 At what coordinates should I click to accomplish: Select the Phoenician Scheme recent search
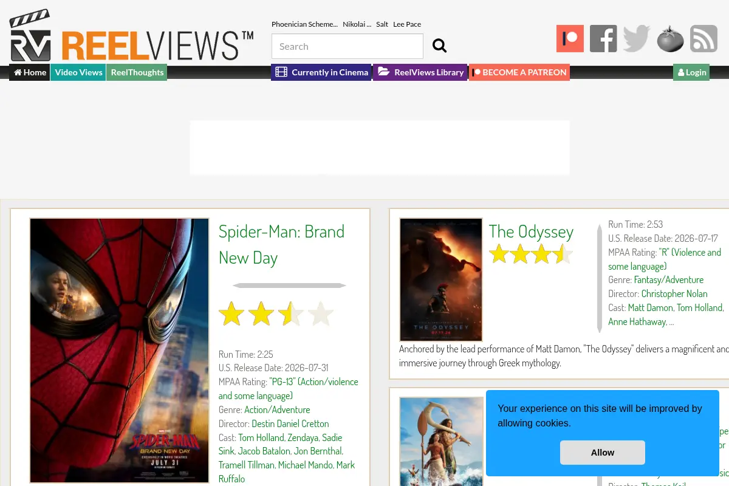pyautogui.click(x=304, y=24)
